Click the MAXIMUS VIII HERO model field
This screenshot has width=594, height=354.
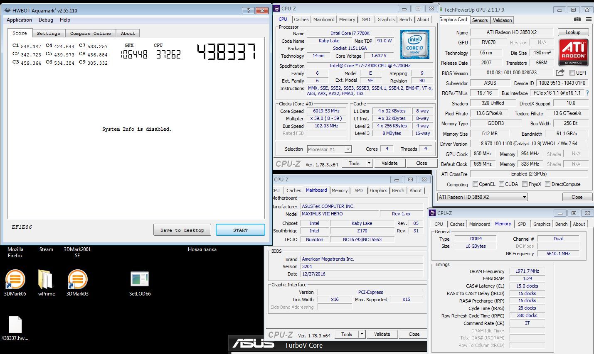click(340, 214)
